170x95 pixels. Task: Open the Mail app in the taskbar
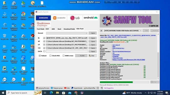click(70, 93)
